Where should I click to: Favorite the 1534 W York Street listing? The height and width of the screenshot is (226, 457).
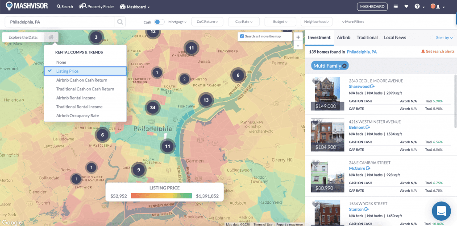coord(316,205)
